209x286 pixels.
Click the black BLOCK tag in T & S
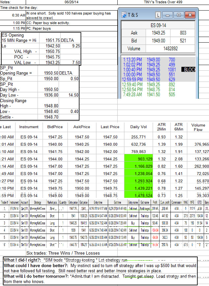point(188,69)
